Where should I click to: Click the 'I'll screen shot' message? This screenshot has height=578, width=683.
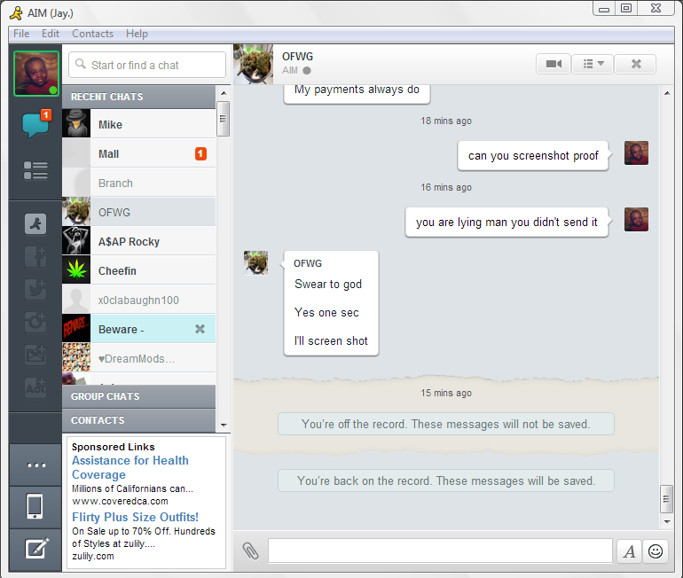tap(331, 340)
